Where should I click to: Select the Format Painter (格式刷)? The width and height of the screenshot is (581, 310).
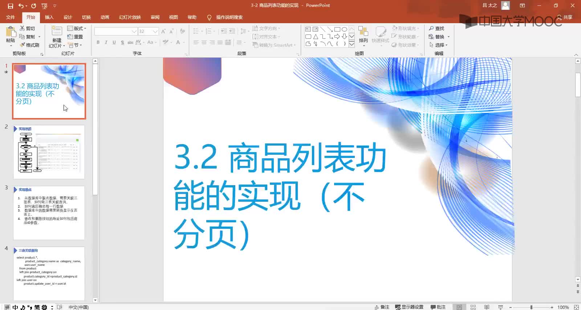pos(29,45)
